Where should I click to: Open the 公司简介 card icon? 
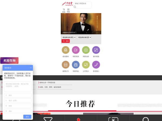click(x=86, y=65)
